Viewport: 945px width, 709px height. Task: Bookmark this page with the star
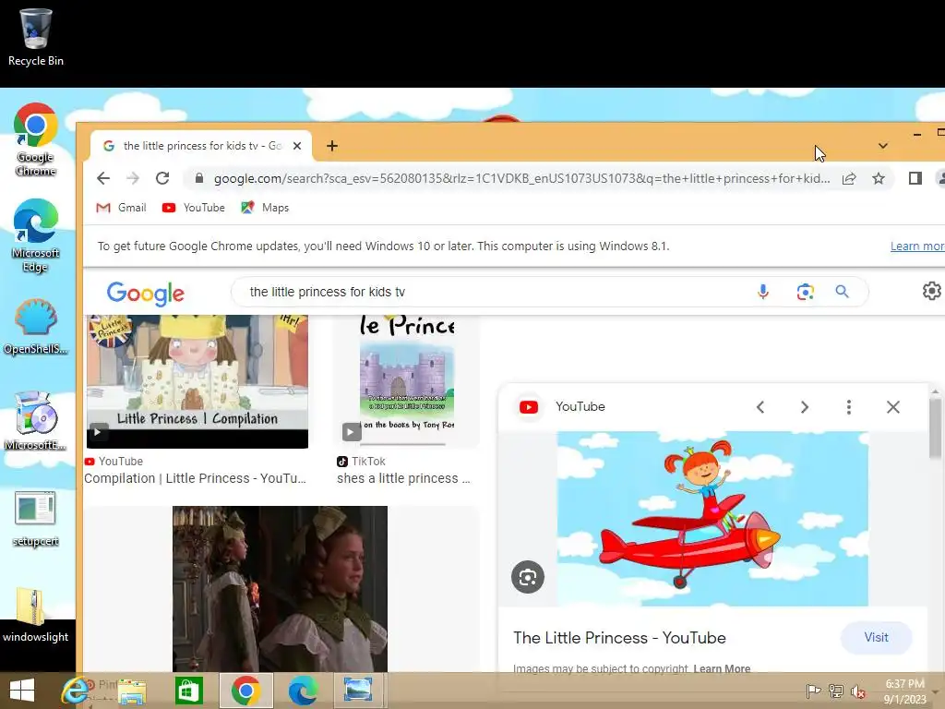point(879,178)
